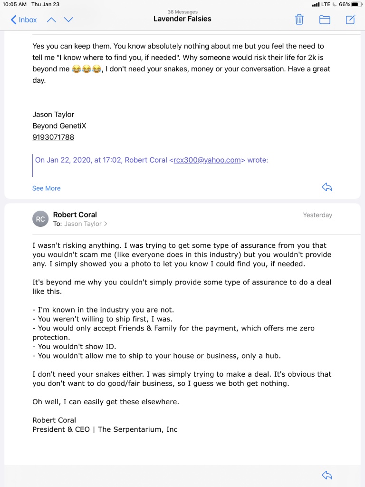Open the move to folder icon
This screenshot has height=487, width=365.
[325, 20]
